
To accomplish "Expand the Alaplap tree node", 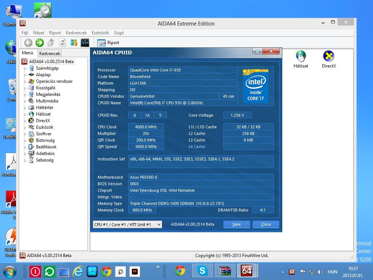I will coord(25,75).
